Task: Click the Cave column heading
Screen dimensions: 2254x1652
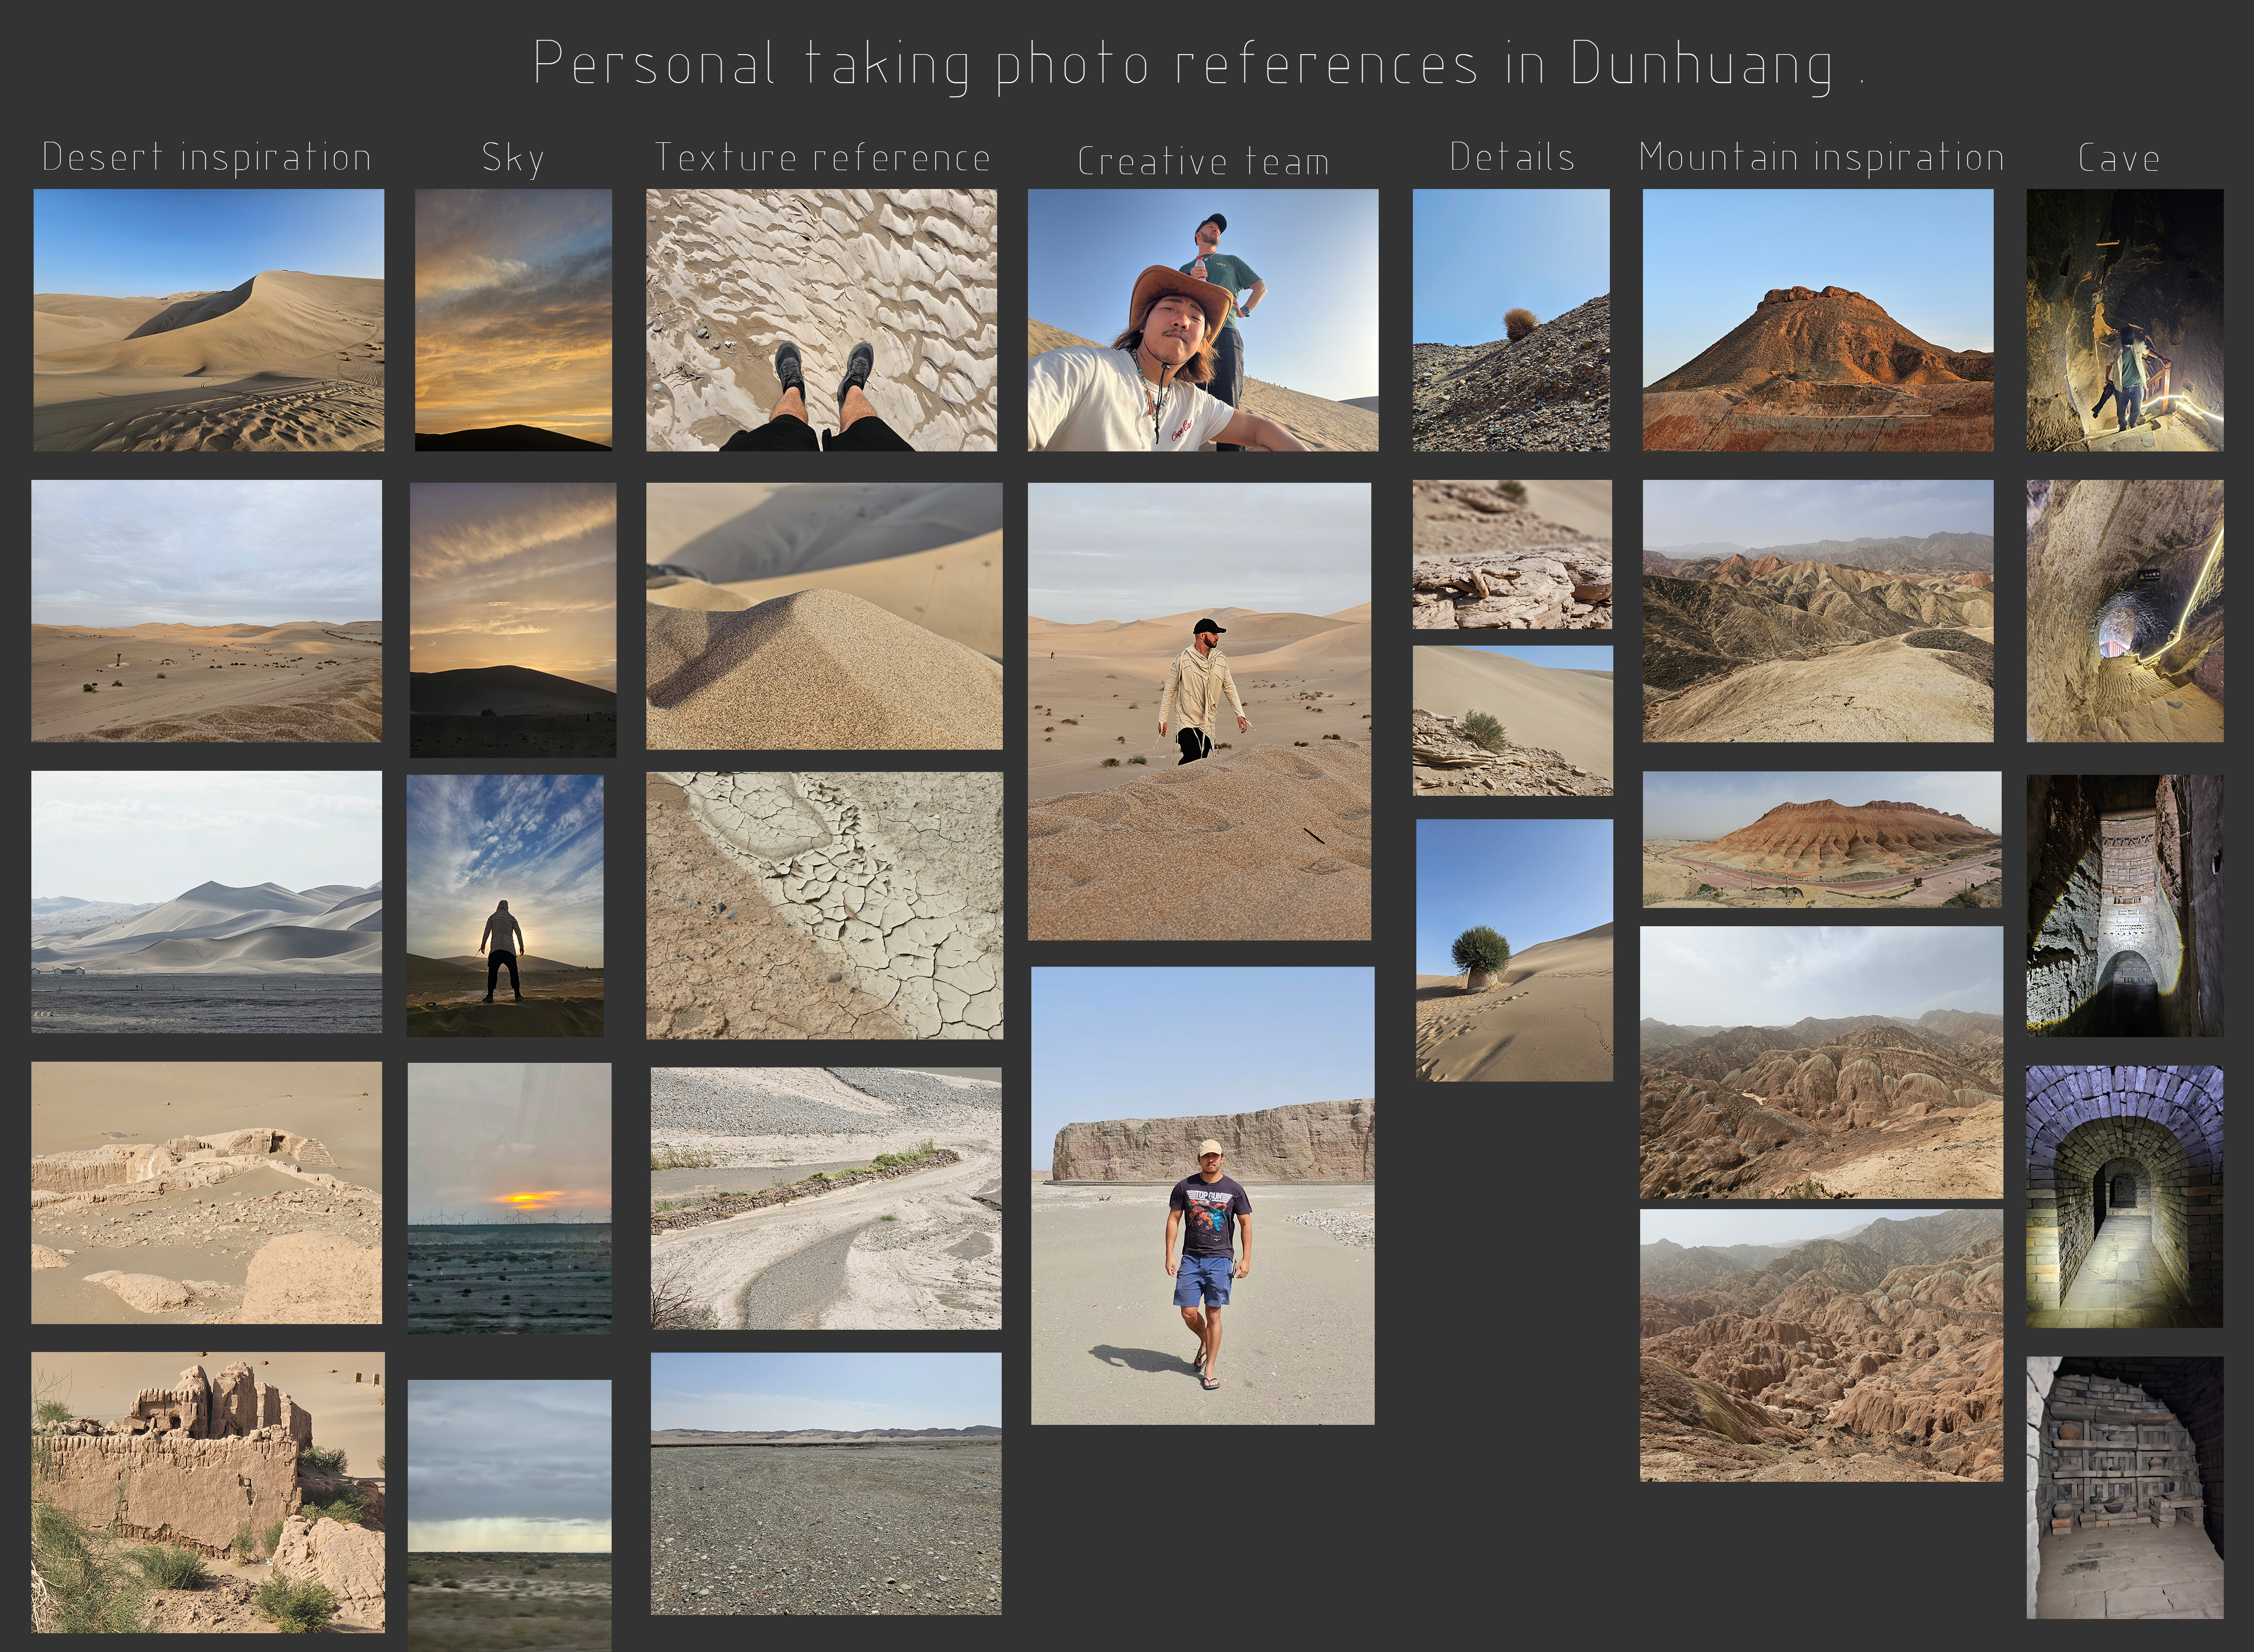Action: click(2118, 158)
